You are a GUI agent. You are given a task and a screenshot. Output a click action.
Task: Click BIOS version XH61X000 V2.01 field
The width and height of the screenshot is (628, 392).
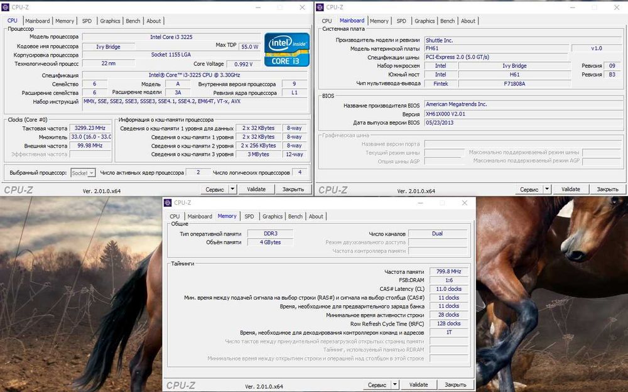pos(522,114)
